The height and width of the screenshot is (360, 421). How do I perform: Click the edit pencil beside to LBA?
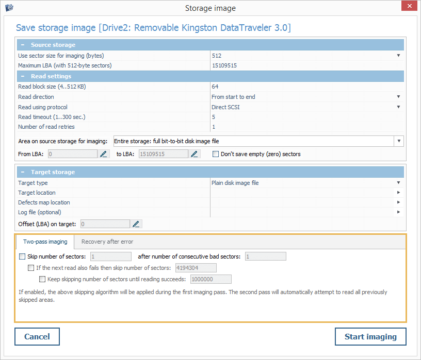point(195,153)
